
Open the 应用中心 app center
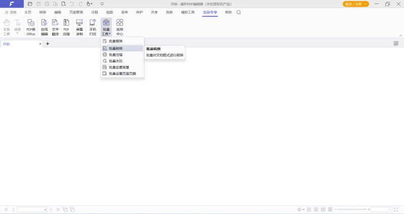tap(120, 27)
